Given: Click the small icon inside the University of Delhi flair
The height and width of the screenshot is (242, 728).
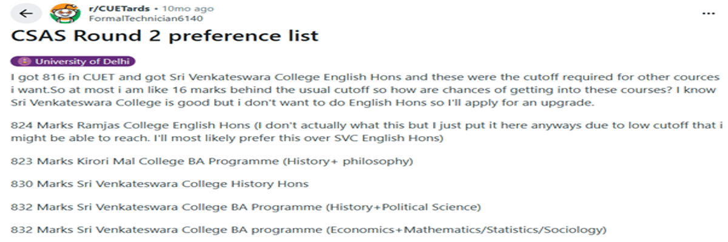Looking at the screenshot, I should [24, 62].
